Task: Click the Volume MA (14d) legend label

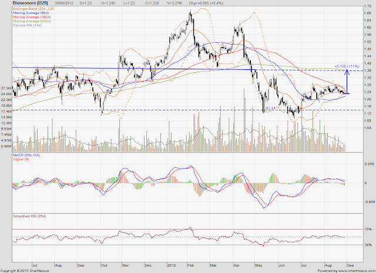Action: tap(27, 25)
